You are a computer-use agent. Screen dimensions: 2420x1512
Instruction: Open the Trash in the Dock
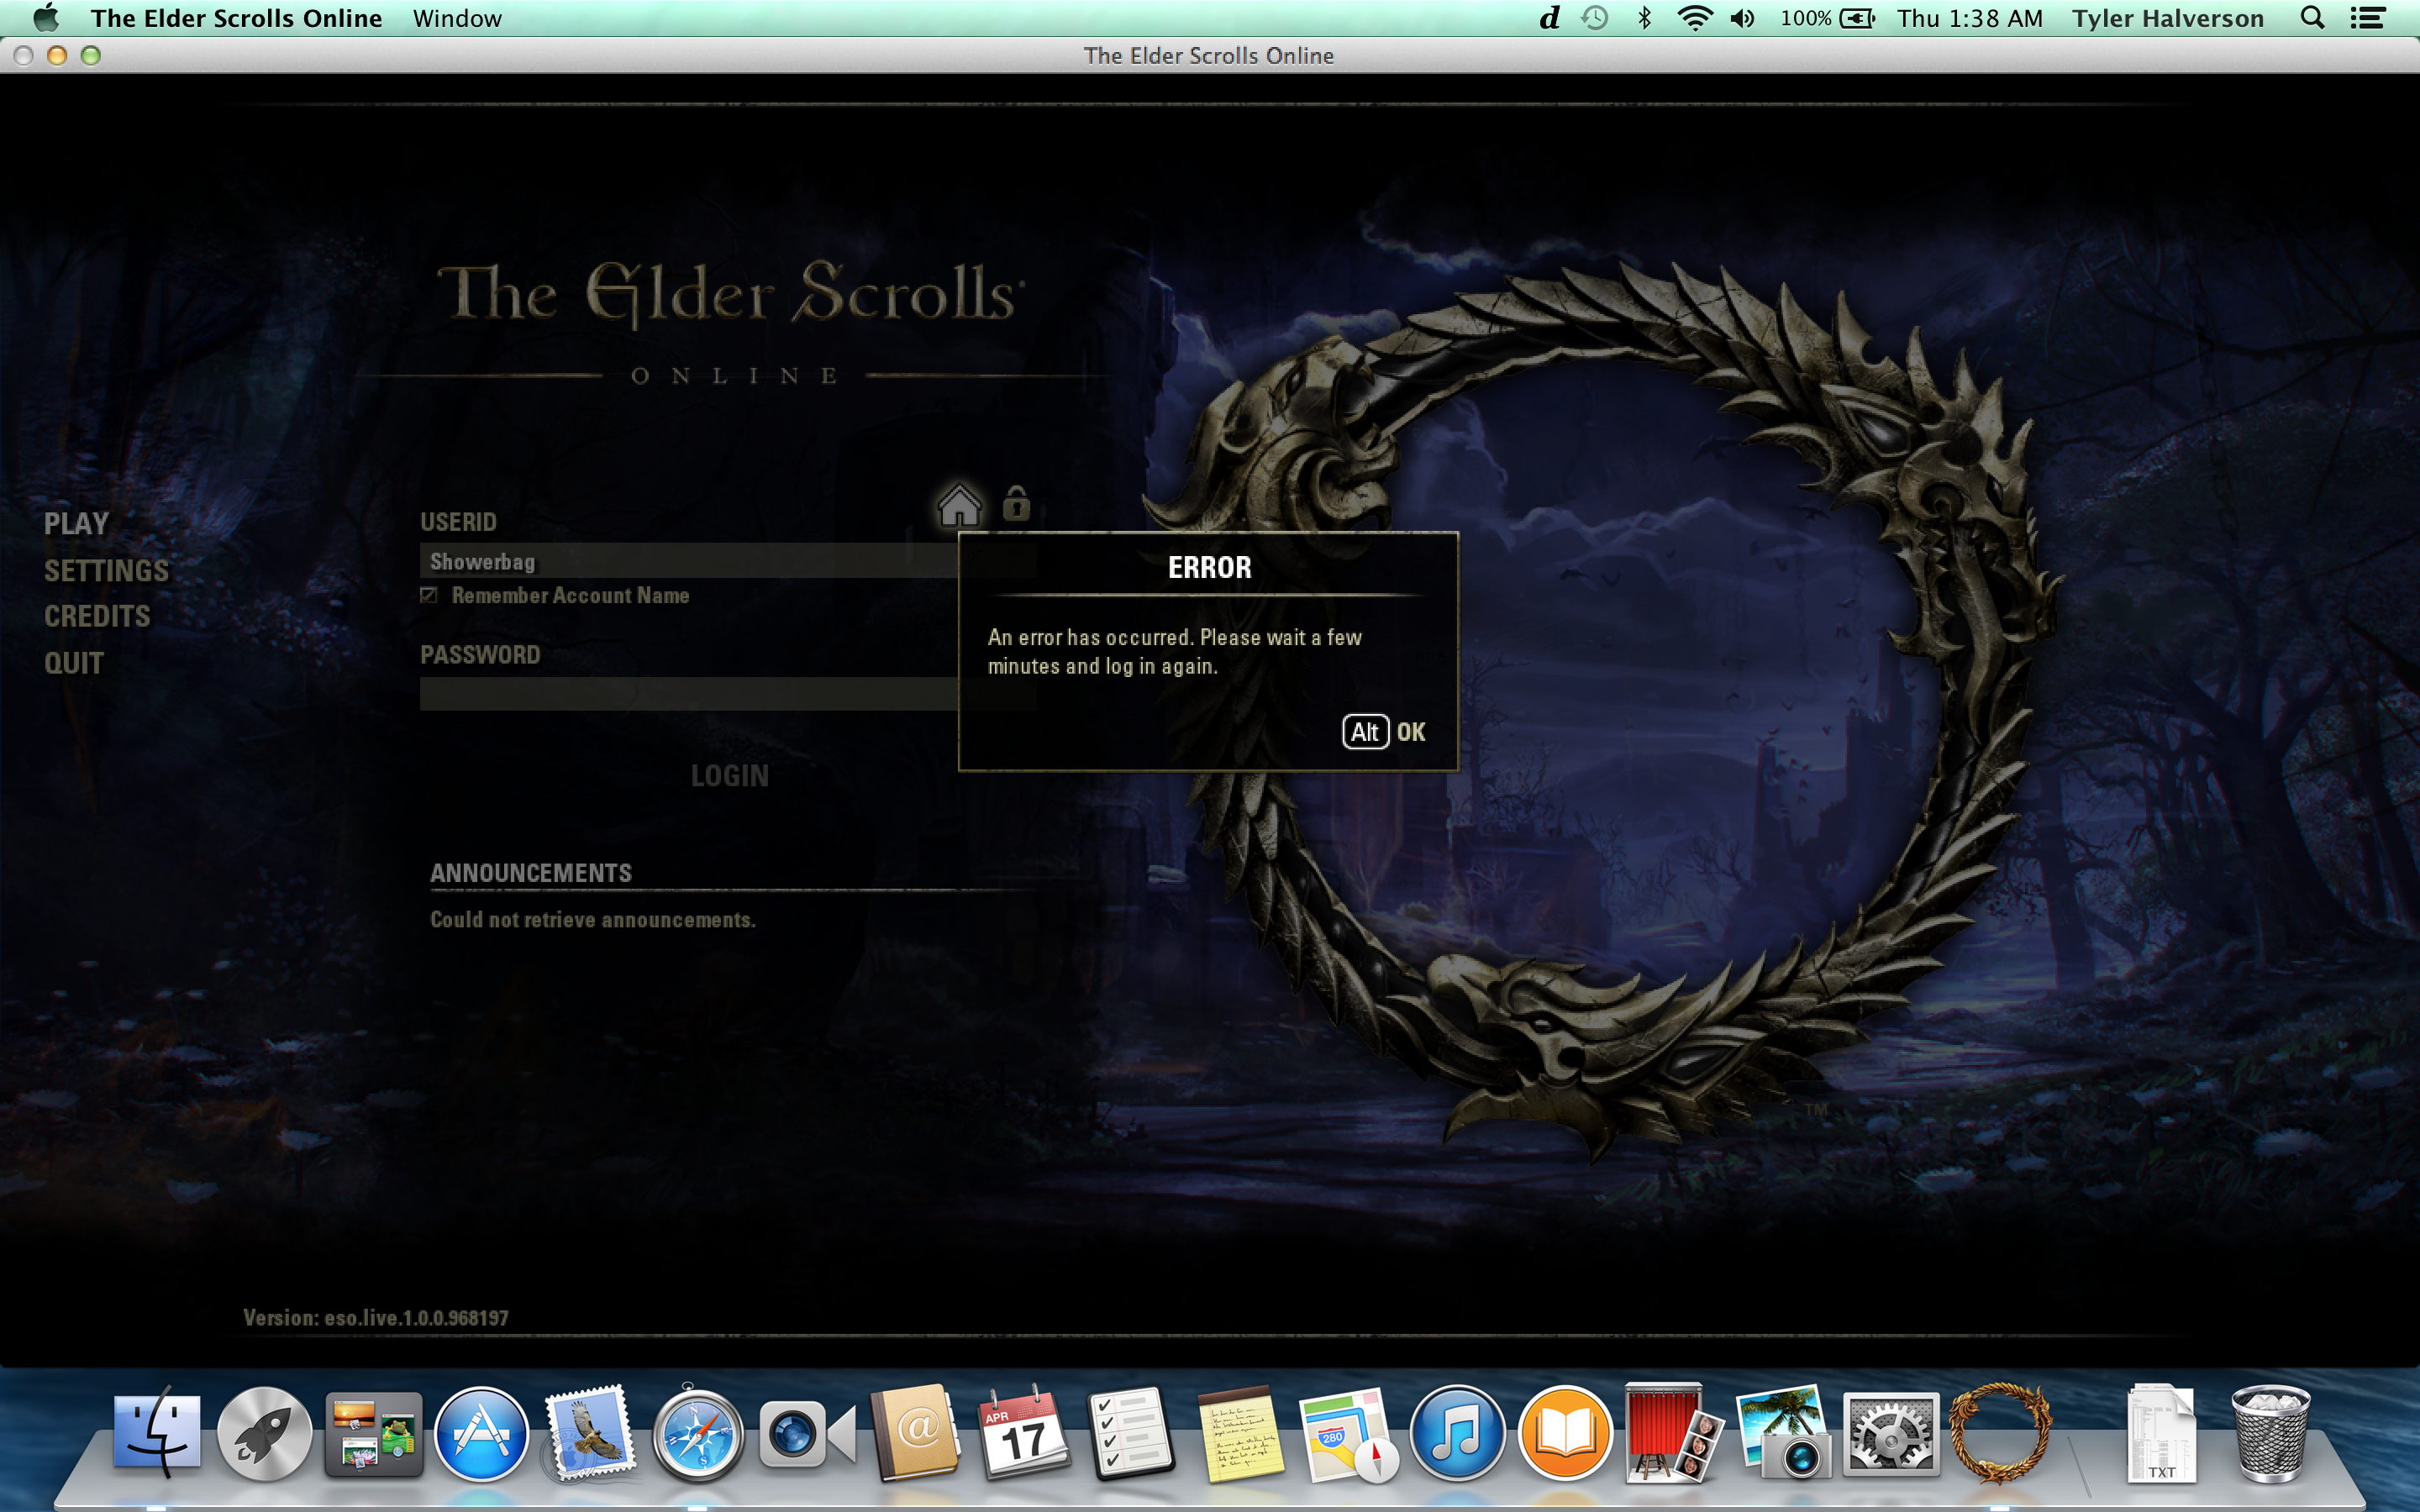point(2271,1434)
